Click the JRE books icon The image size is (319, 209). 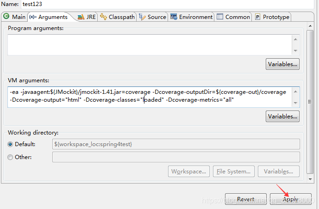(81, 17)
